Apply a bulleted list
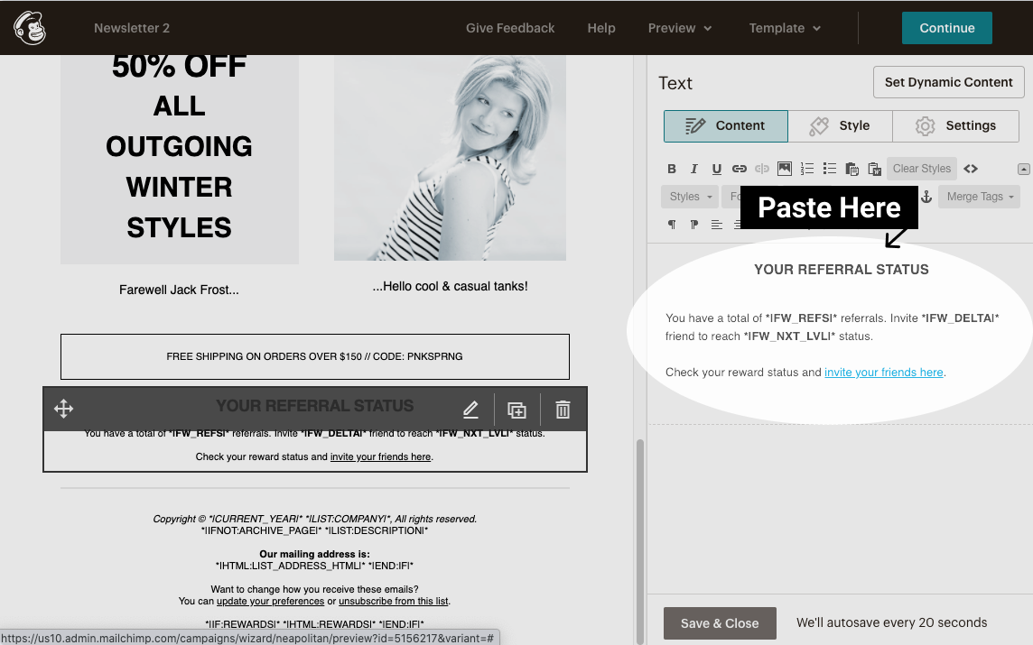 click(x=830, y=169)
